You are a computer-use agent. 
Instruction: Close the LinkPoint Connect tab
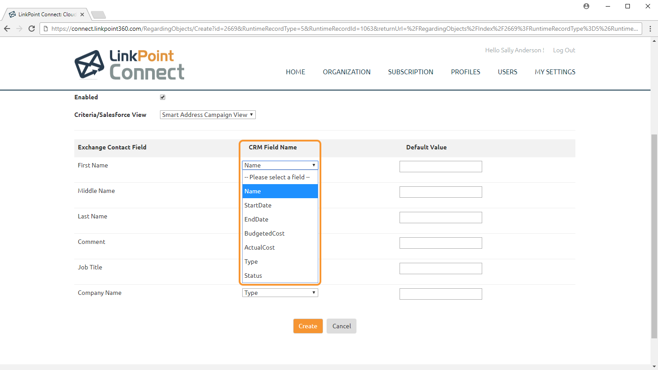82,15
